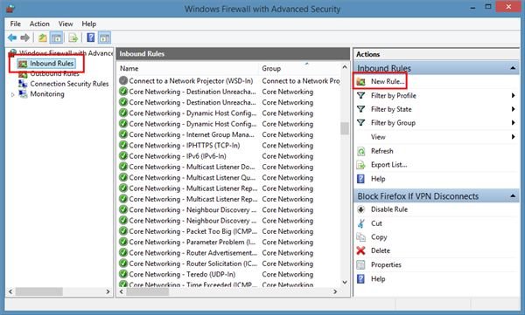Open the Filter by State submenu arrow
The width and height of the screenshot is (525, 315).
513,109
